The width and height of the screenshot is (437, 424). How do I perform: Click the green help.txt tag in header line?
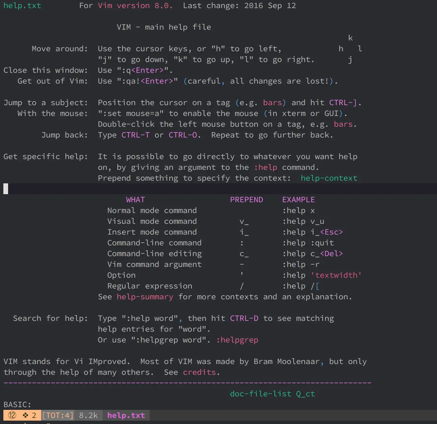coord(22,6)
